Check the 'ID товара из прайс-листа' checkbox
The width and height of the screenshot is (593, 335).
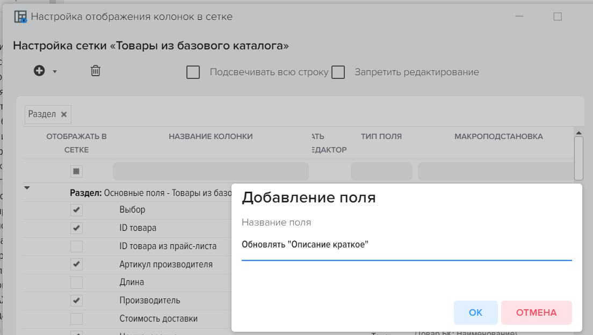(76, 246)
